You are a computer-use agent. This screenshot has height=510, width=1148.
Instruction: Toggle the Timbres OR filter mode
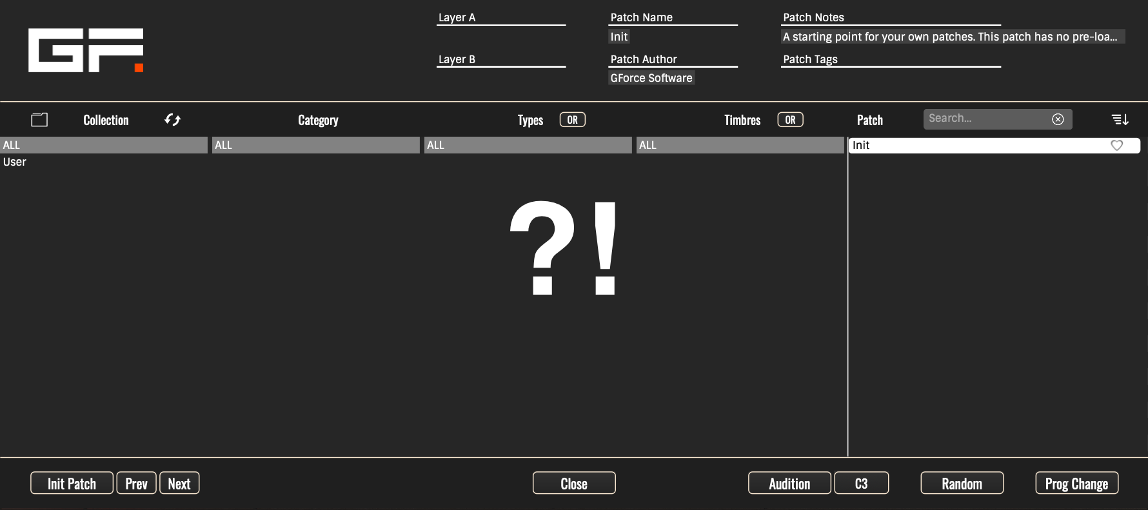pyautogui.click(x=790, y=120)
